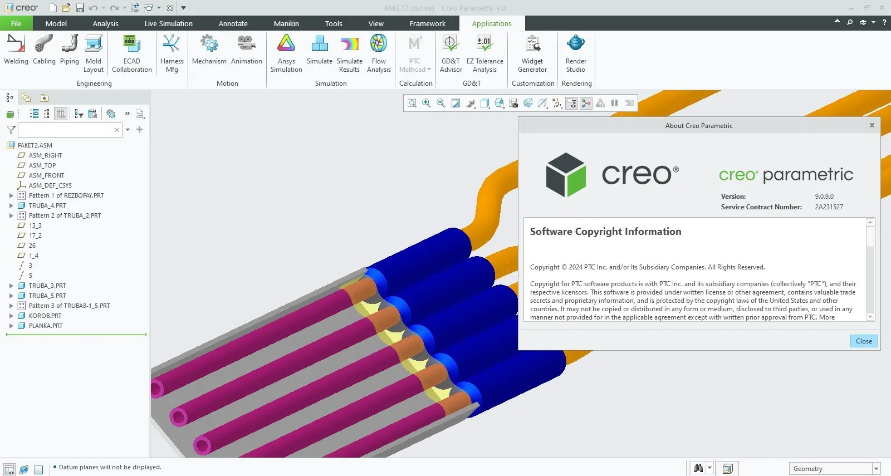891x476 pixels.
Task: Switch to the Model tab
Action: (x=56, y=23)
